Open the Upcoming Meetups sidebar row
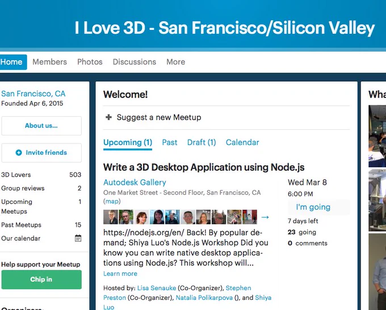Image resolution: width=386 pixels, height=310 pixels. (x=41, y=206)
